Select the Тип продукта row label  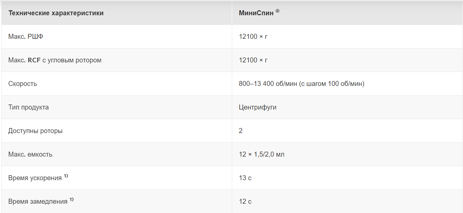[x=29, y=107]
